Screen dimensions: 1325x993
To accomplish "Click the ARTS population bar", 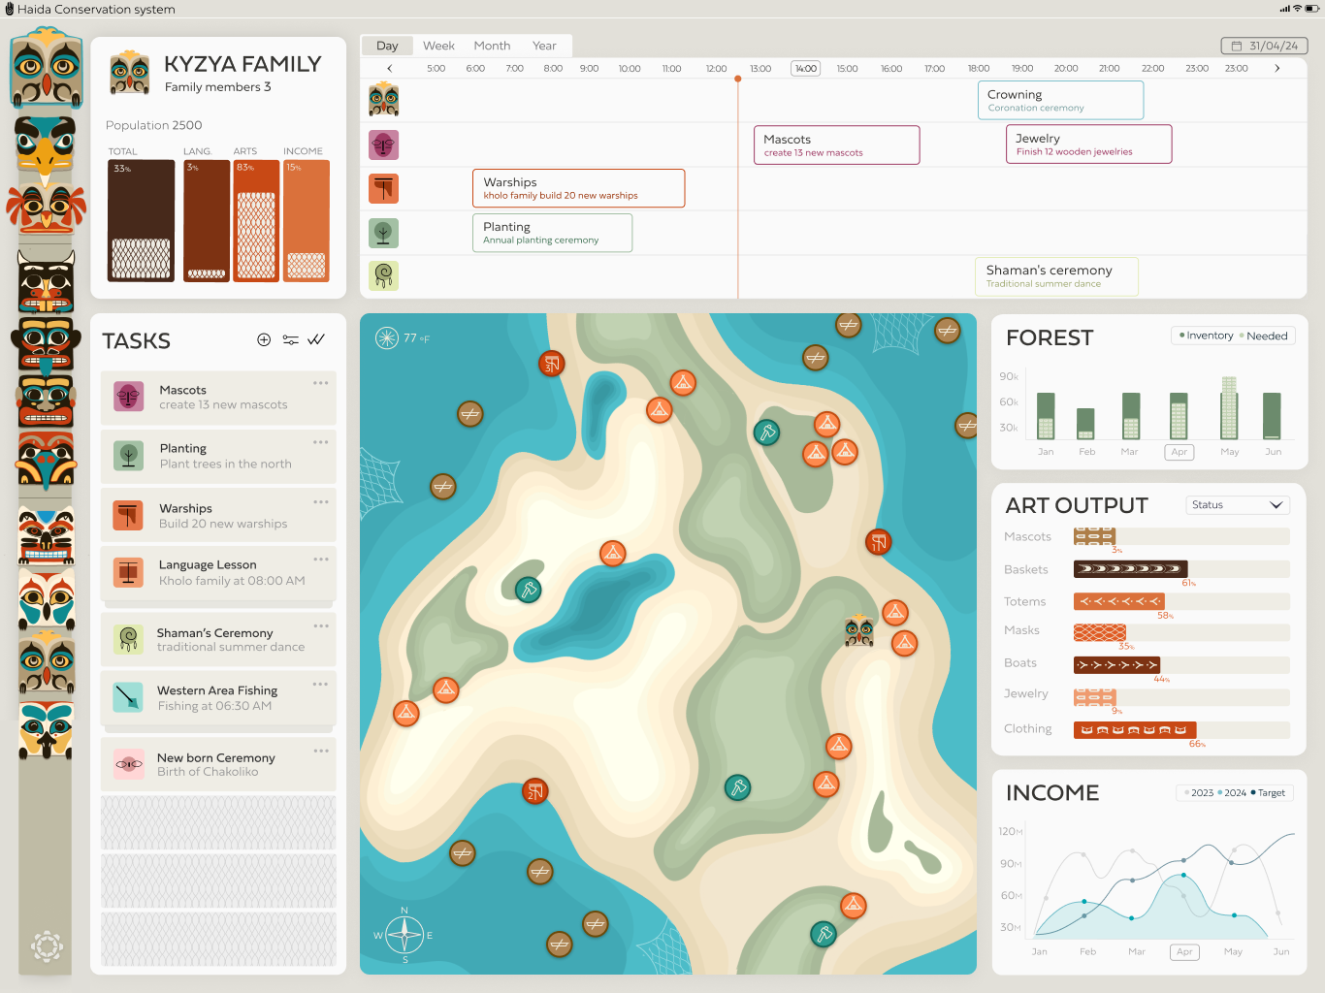I will [x=256, y=221].
